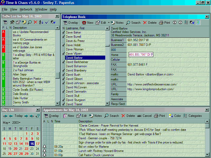Click the checkmark Done icon in ToDo toolbar
211x158 pixels.
tap(47, 22)
